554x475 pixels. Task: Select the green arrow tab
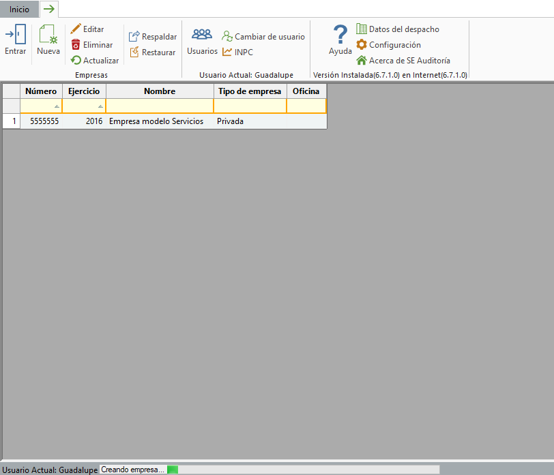[x=49, y=9]
